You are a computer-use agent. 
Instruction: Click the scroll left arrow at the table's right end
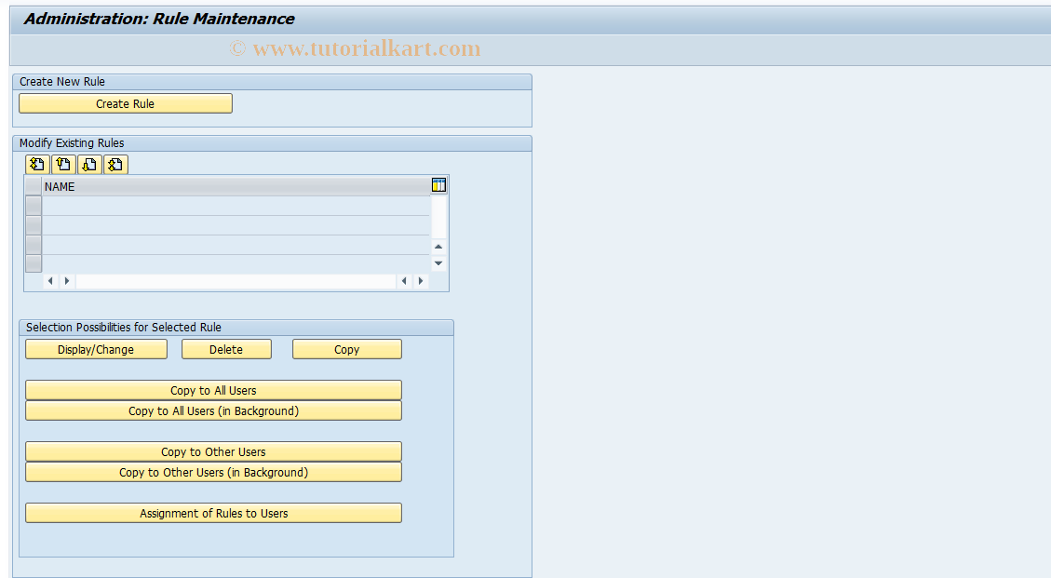coord(403,281)
